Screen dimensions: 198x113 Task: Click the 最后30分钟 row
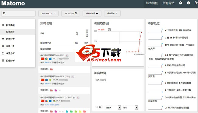tap(64, 49)
